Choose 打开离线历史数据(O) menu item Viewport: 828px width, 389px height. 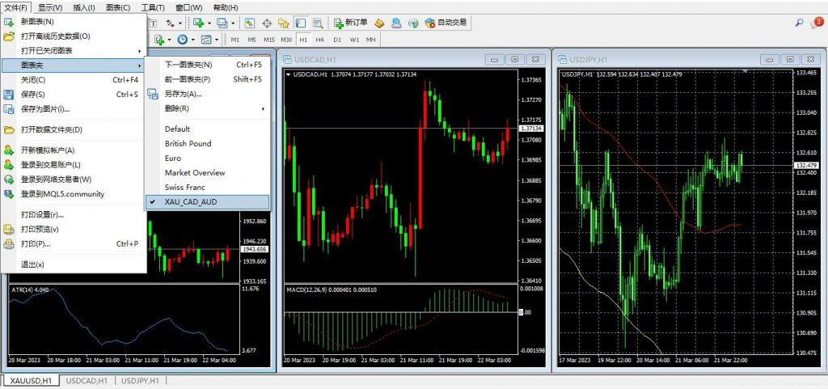(x=74, y=36)
